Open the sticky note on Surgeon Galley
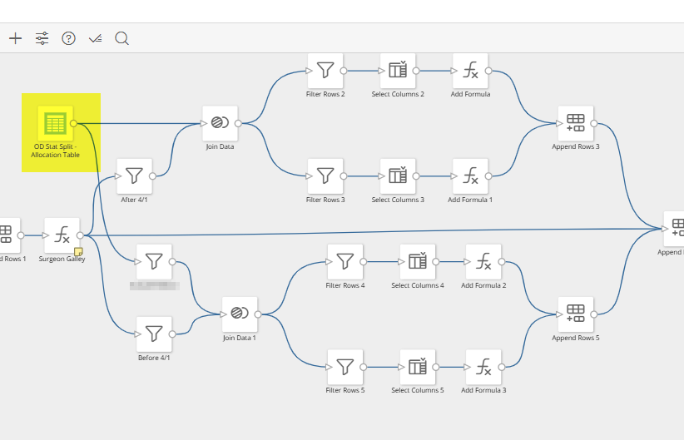The height and width of the screenshot is (440, 684). (78, 252)
